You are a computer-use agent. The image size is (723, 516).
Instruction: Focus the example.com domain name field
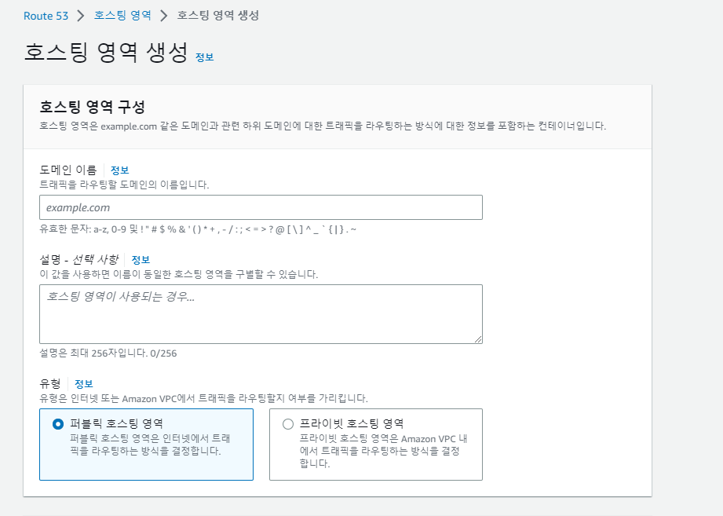(261, 207)
